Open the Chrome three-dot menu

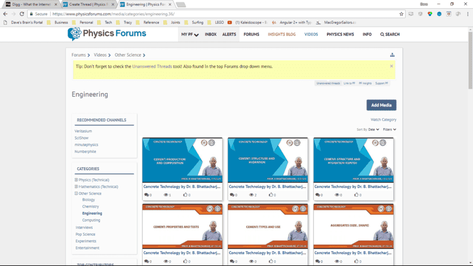click(468, 14)
